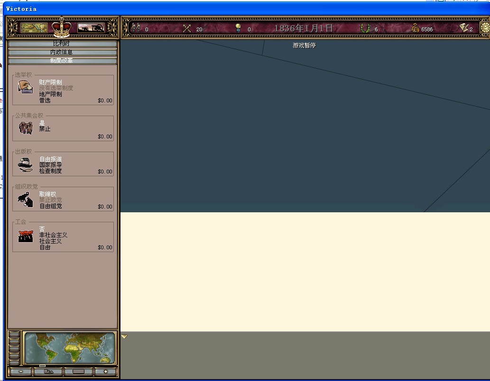Viewport: 490px width, 381px height.
Task: Click the laurel wreath prestige icon
Action: pos(365,28)
